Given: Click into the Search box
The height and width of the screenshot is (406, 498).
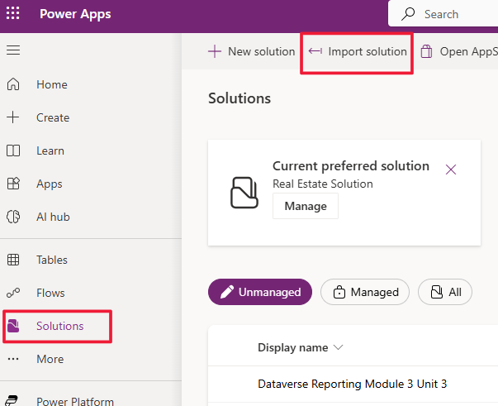Looking at the screenshot, I should click(x=443, y=14).
